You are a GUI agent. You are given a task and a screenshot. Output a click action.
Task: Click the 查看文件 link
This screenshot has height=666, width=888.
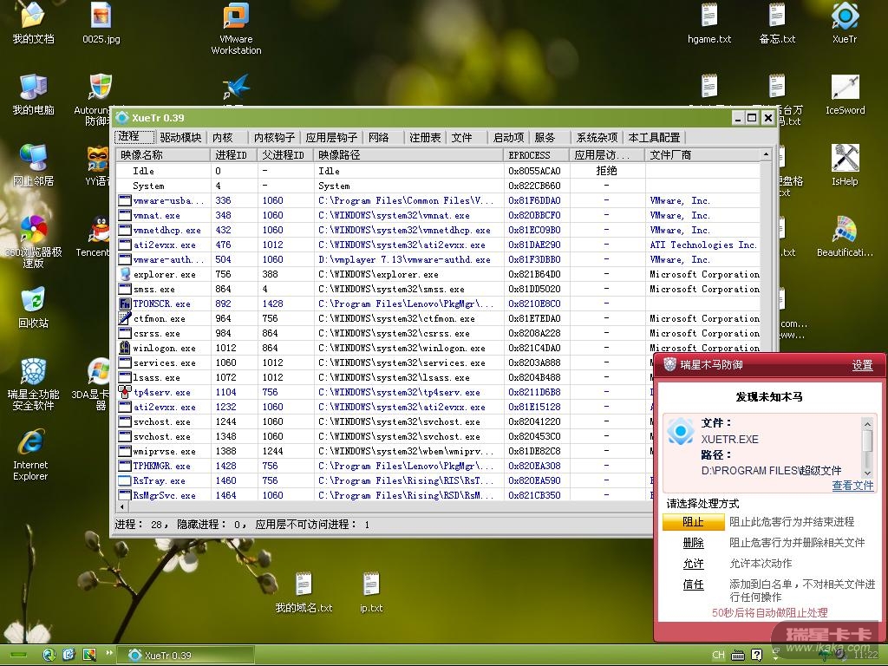pos(852,486)
